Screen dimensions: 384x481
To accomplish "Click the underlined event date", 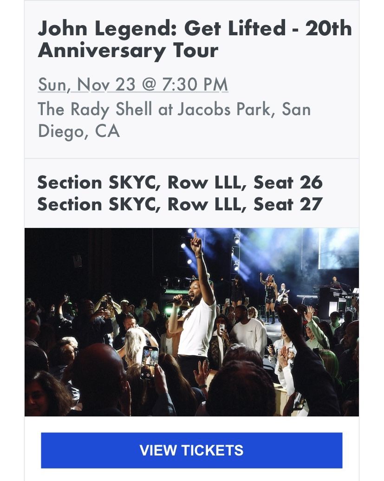I will tap(133, 85).
